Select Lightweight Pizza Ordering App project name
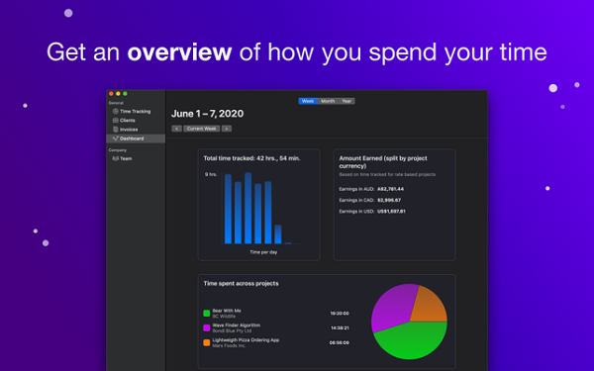The width and height of the screenshot is (594, 371). pyautogui.click(x=246, y=340)
